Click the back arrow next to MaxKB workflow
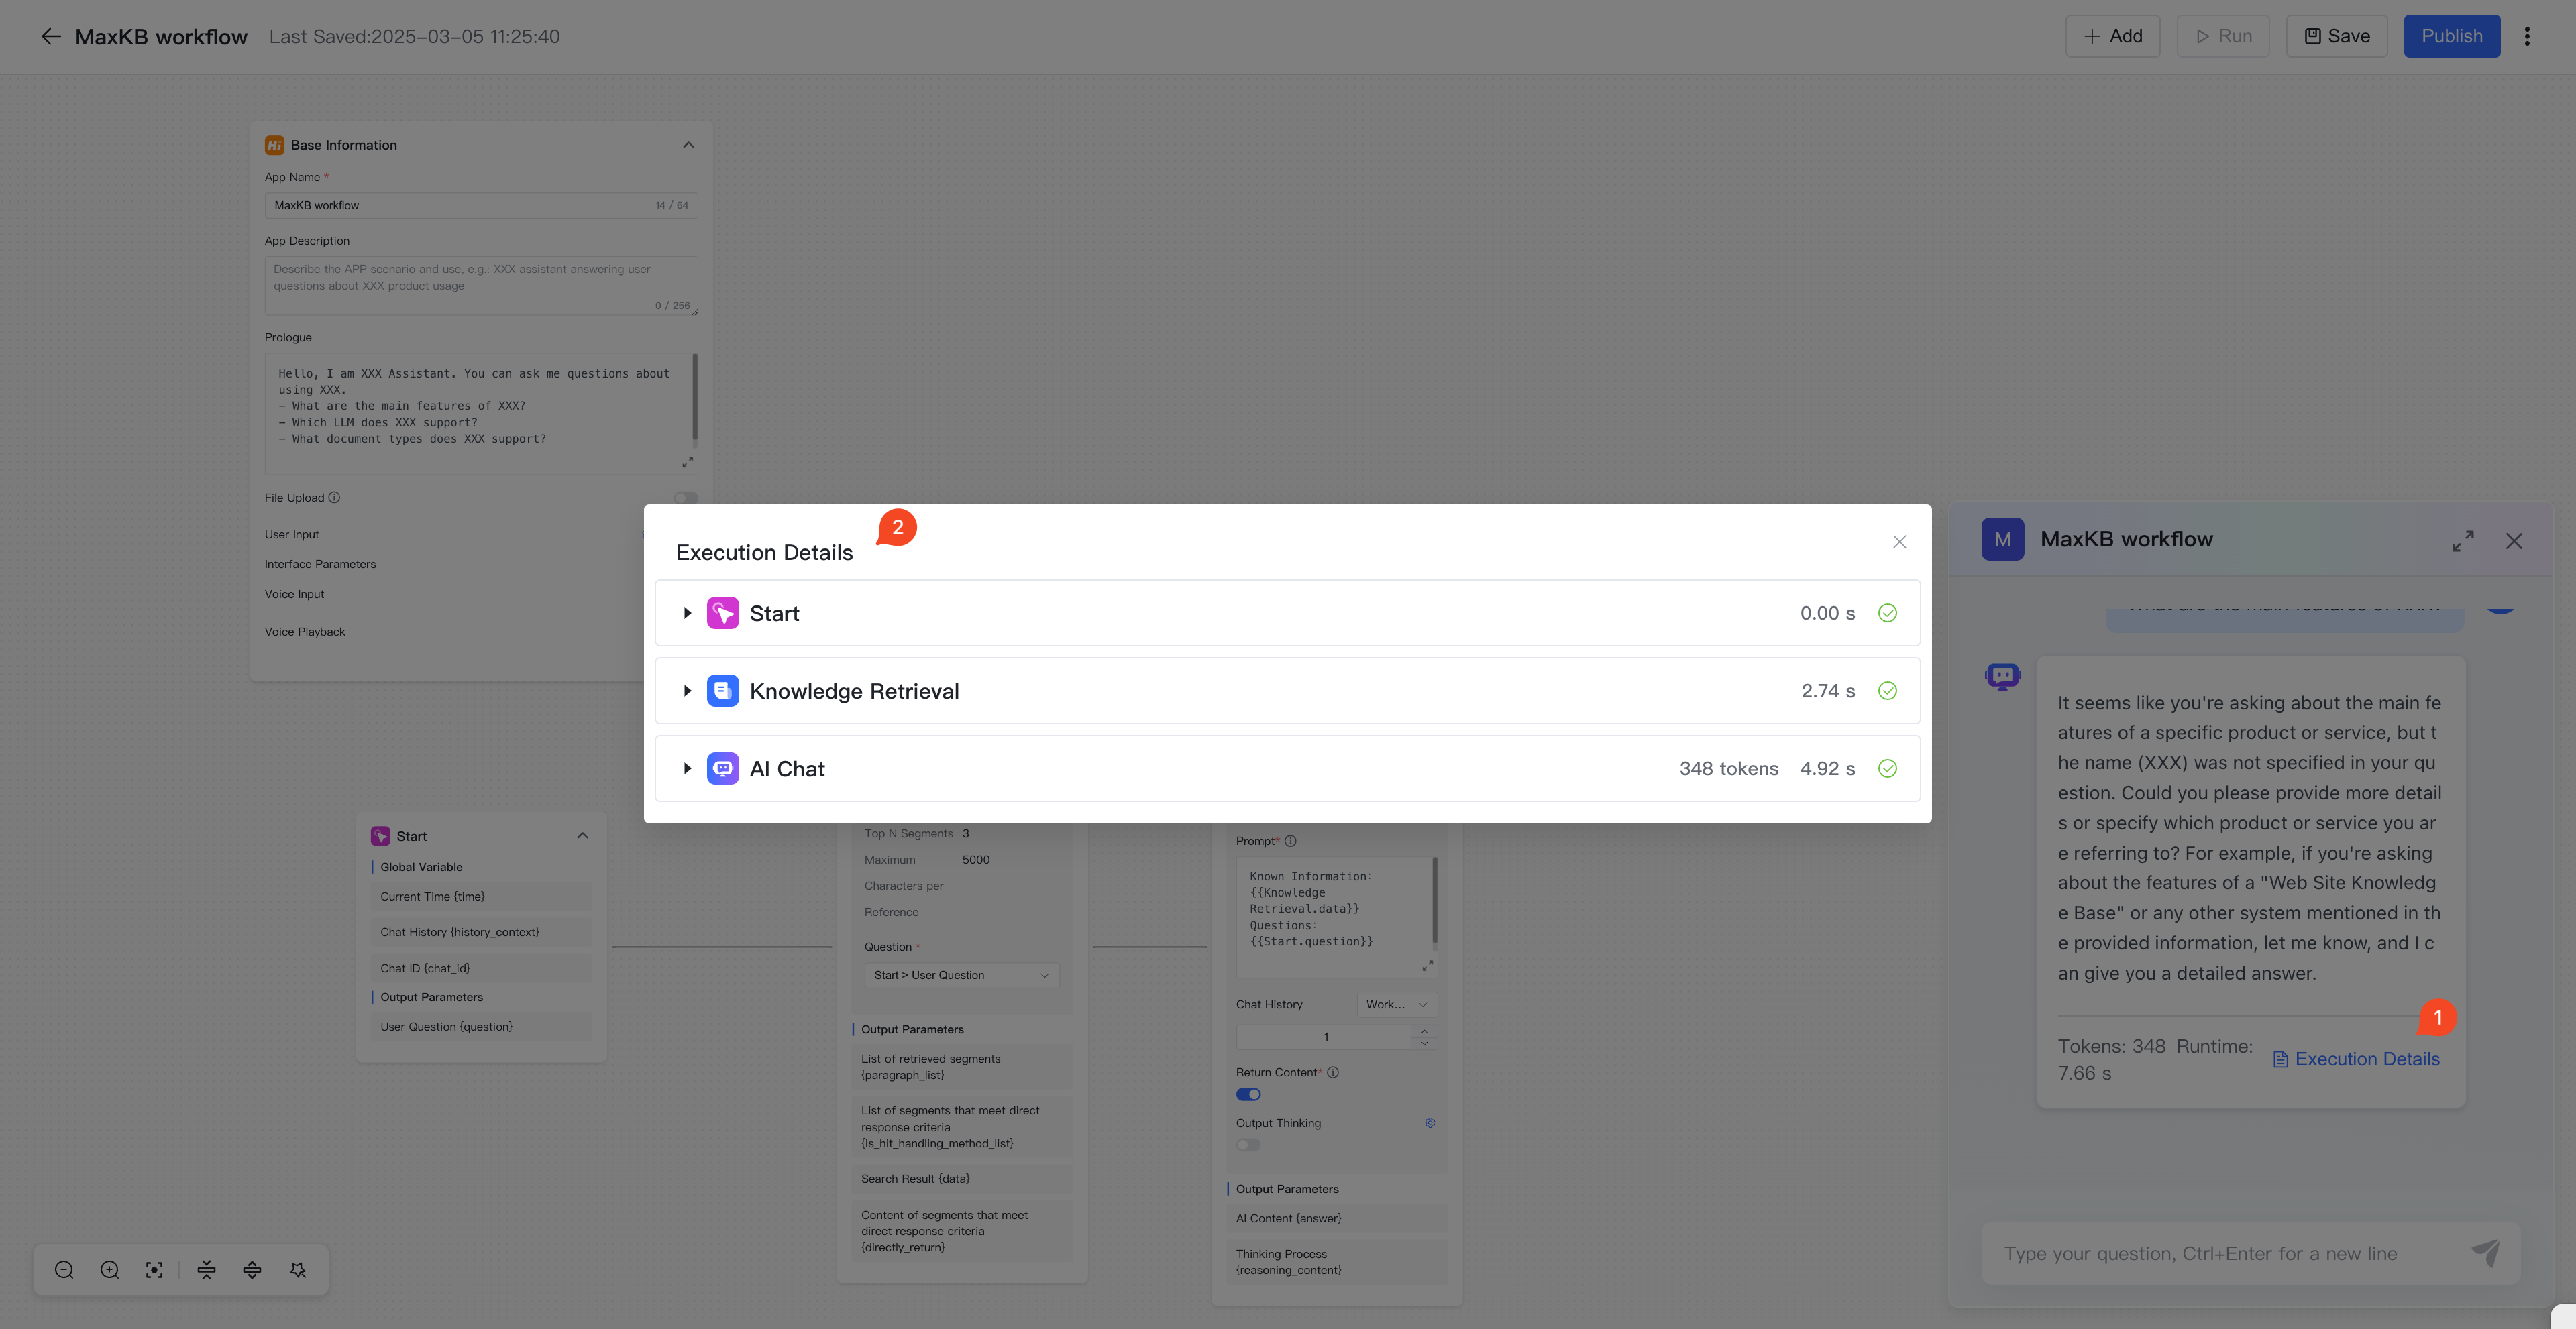This screenshot has height=1329, width=2576. click(x=50, y=37)
